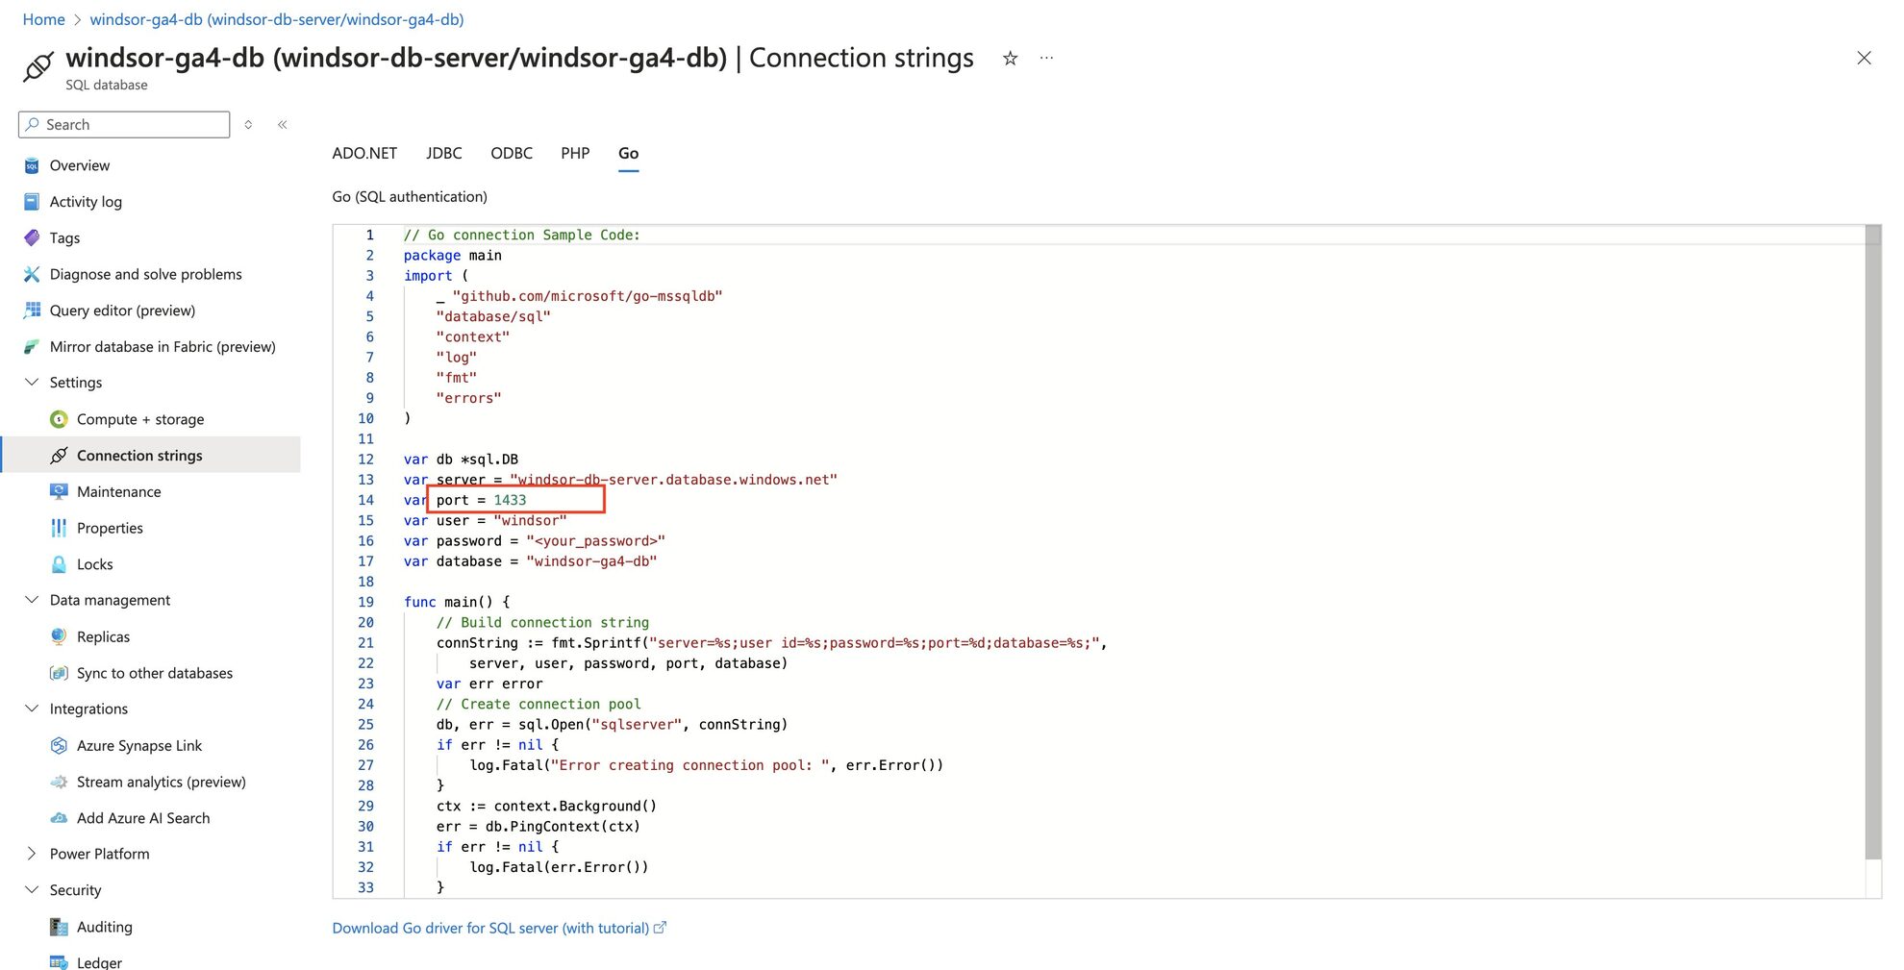Image resolution: width=1904 pixels, height=970 pixels.
Task: Go to Home in the breadcrumb
Action: tap(43, 19)
